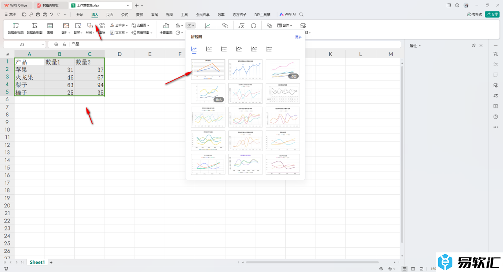Choose the first orange-blue line chart template
The image size is (503, 272).
click(208, 69)
